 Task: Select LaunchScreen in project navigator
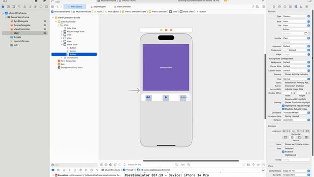point(22,41)
